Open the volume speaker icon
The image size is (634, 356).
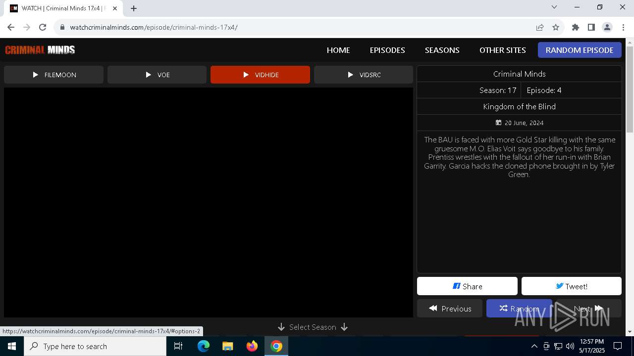pos(570,346)
